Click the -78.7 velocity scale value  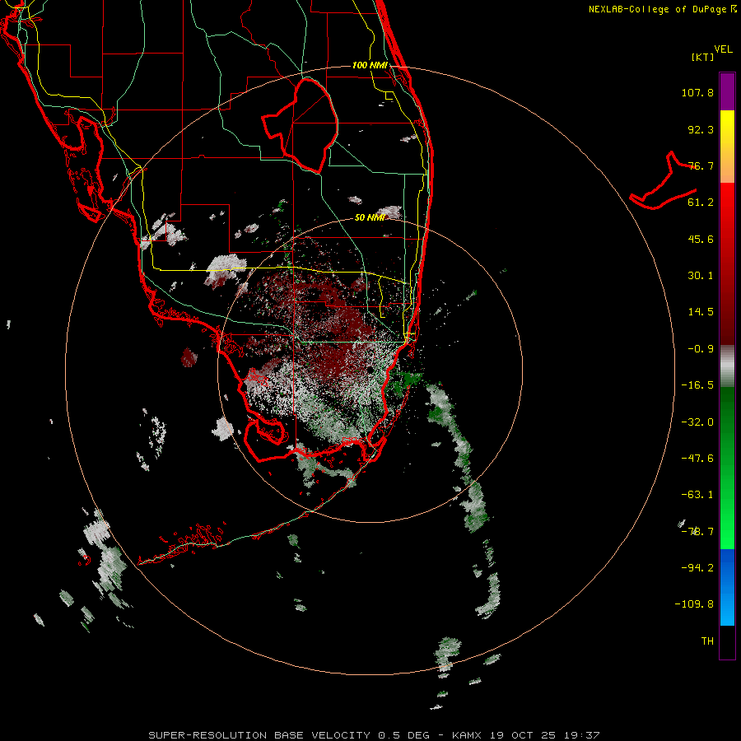point(697,532)
